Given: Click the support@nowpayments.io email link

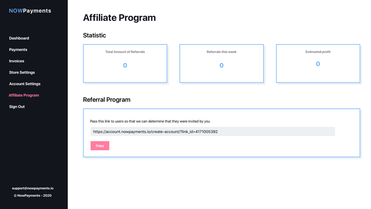Looking at the screenshot, I should coord(33,188).
